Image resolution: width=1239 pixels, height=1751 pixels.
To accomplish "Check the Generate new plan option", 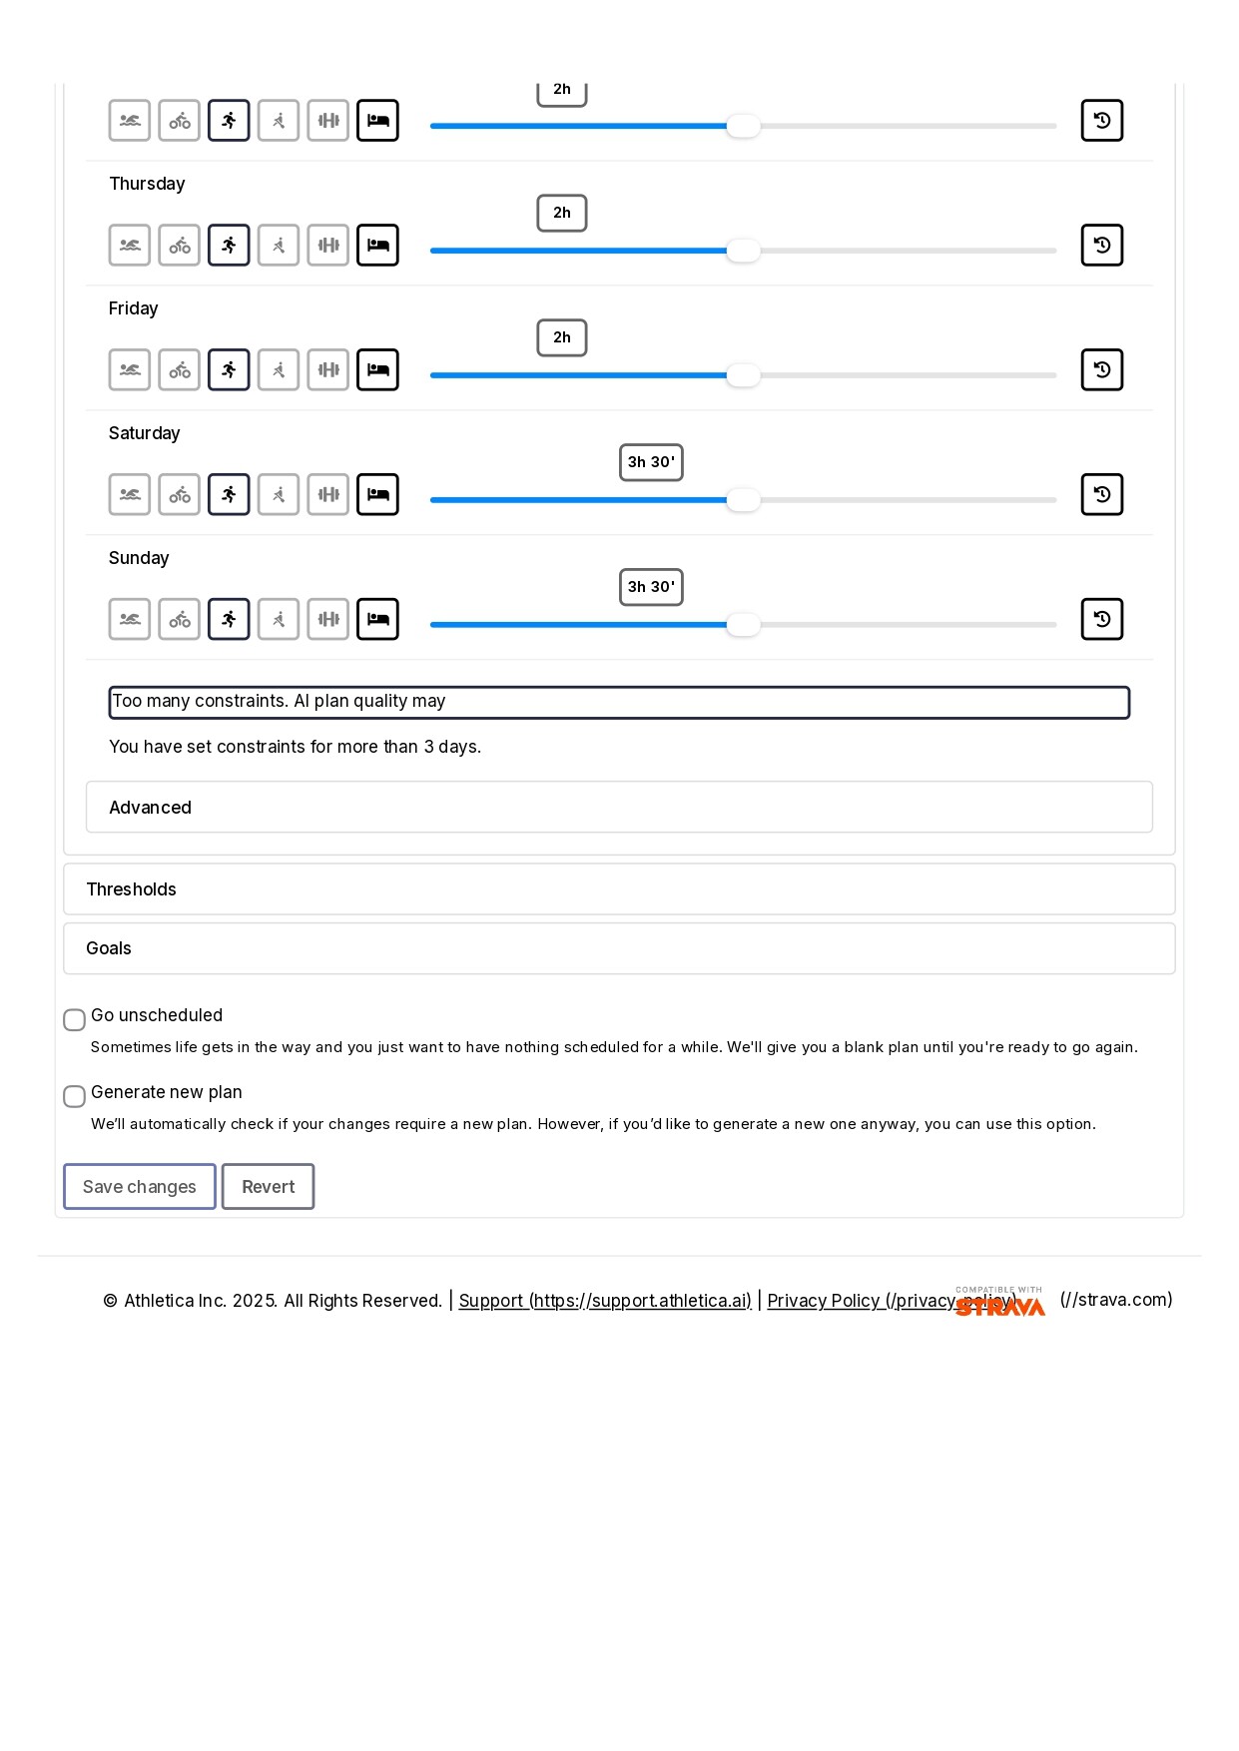I will (x=75, y=1097).
